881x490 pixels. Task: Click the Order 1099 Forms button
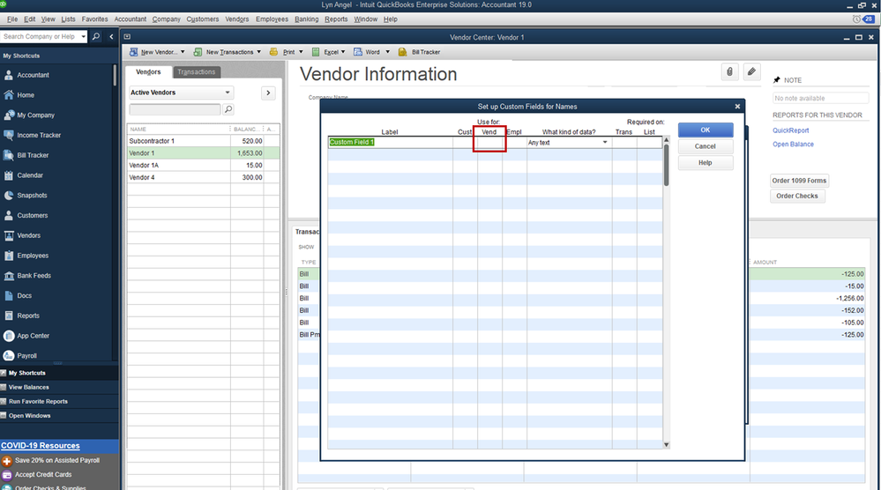pos(799,181)
